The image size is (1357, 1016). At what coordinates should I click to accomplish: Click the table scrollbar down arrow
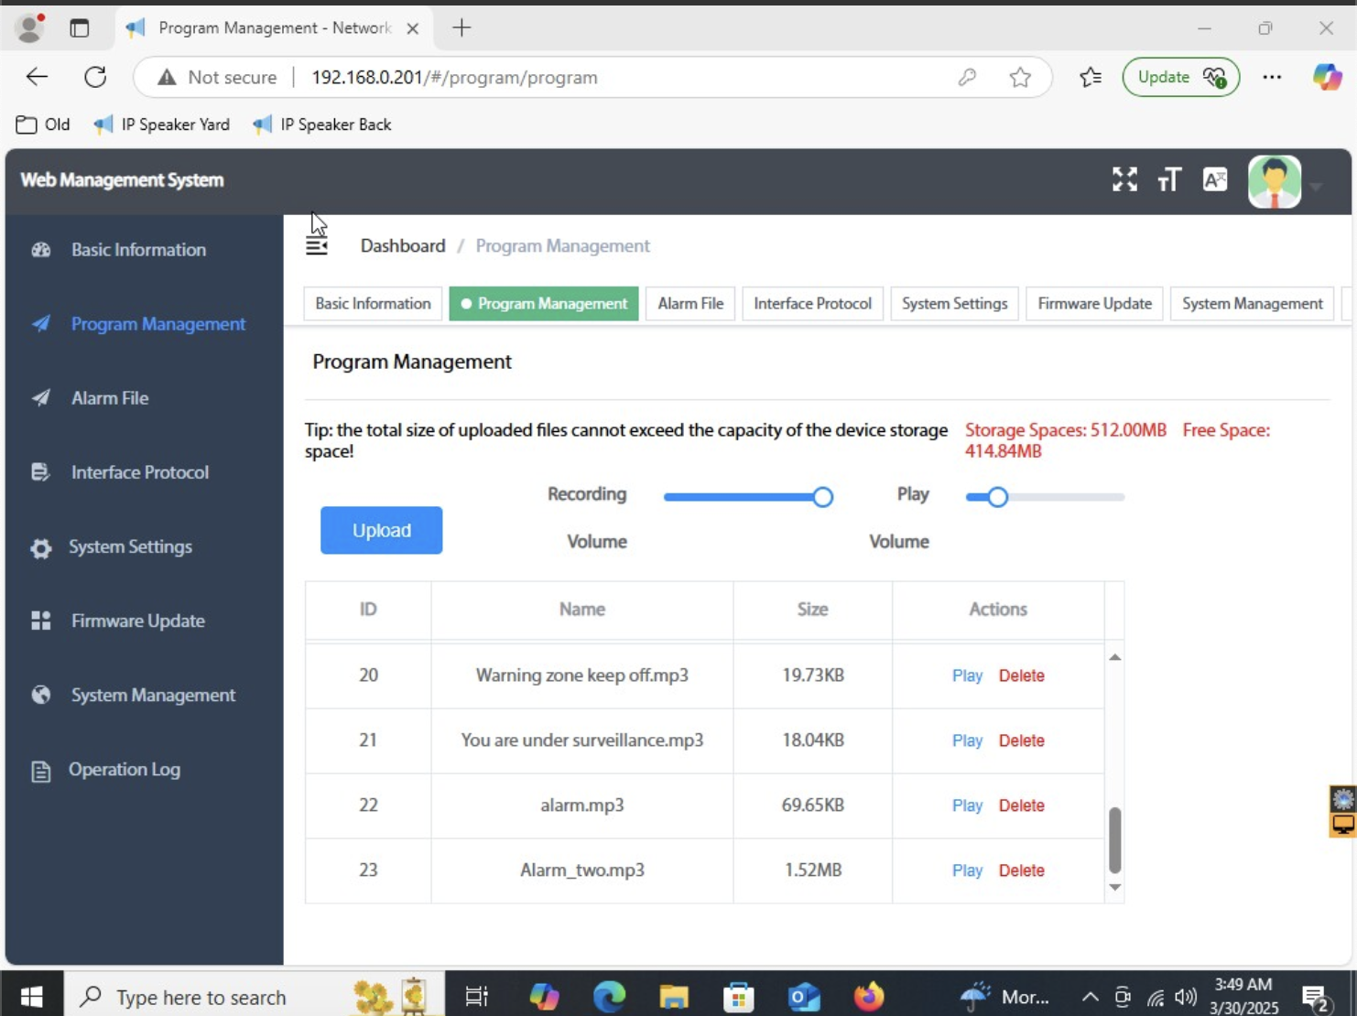click(1114, 887)
